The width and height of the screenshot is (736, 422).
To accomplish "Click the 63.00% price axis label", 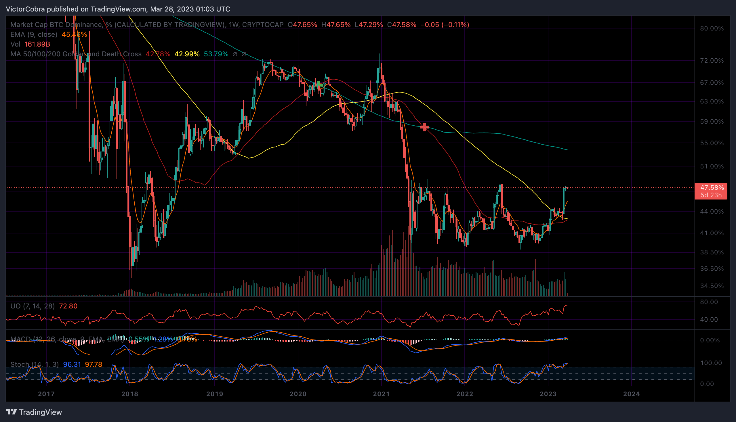I will coord(712,101).
